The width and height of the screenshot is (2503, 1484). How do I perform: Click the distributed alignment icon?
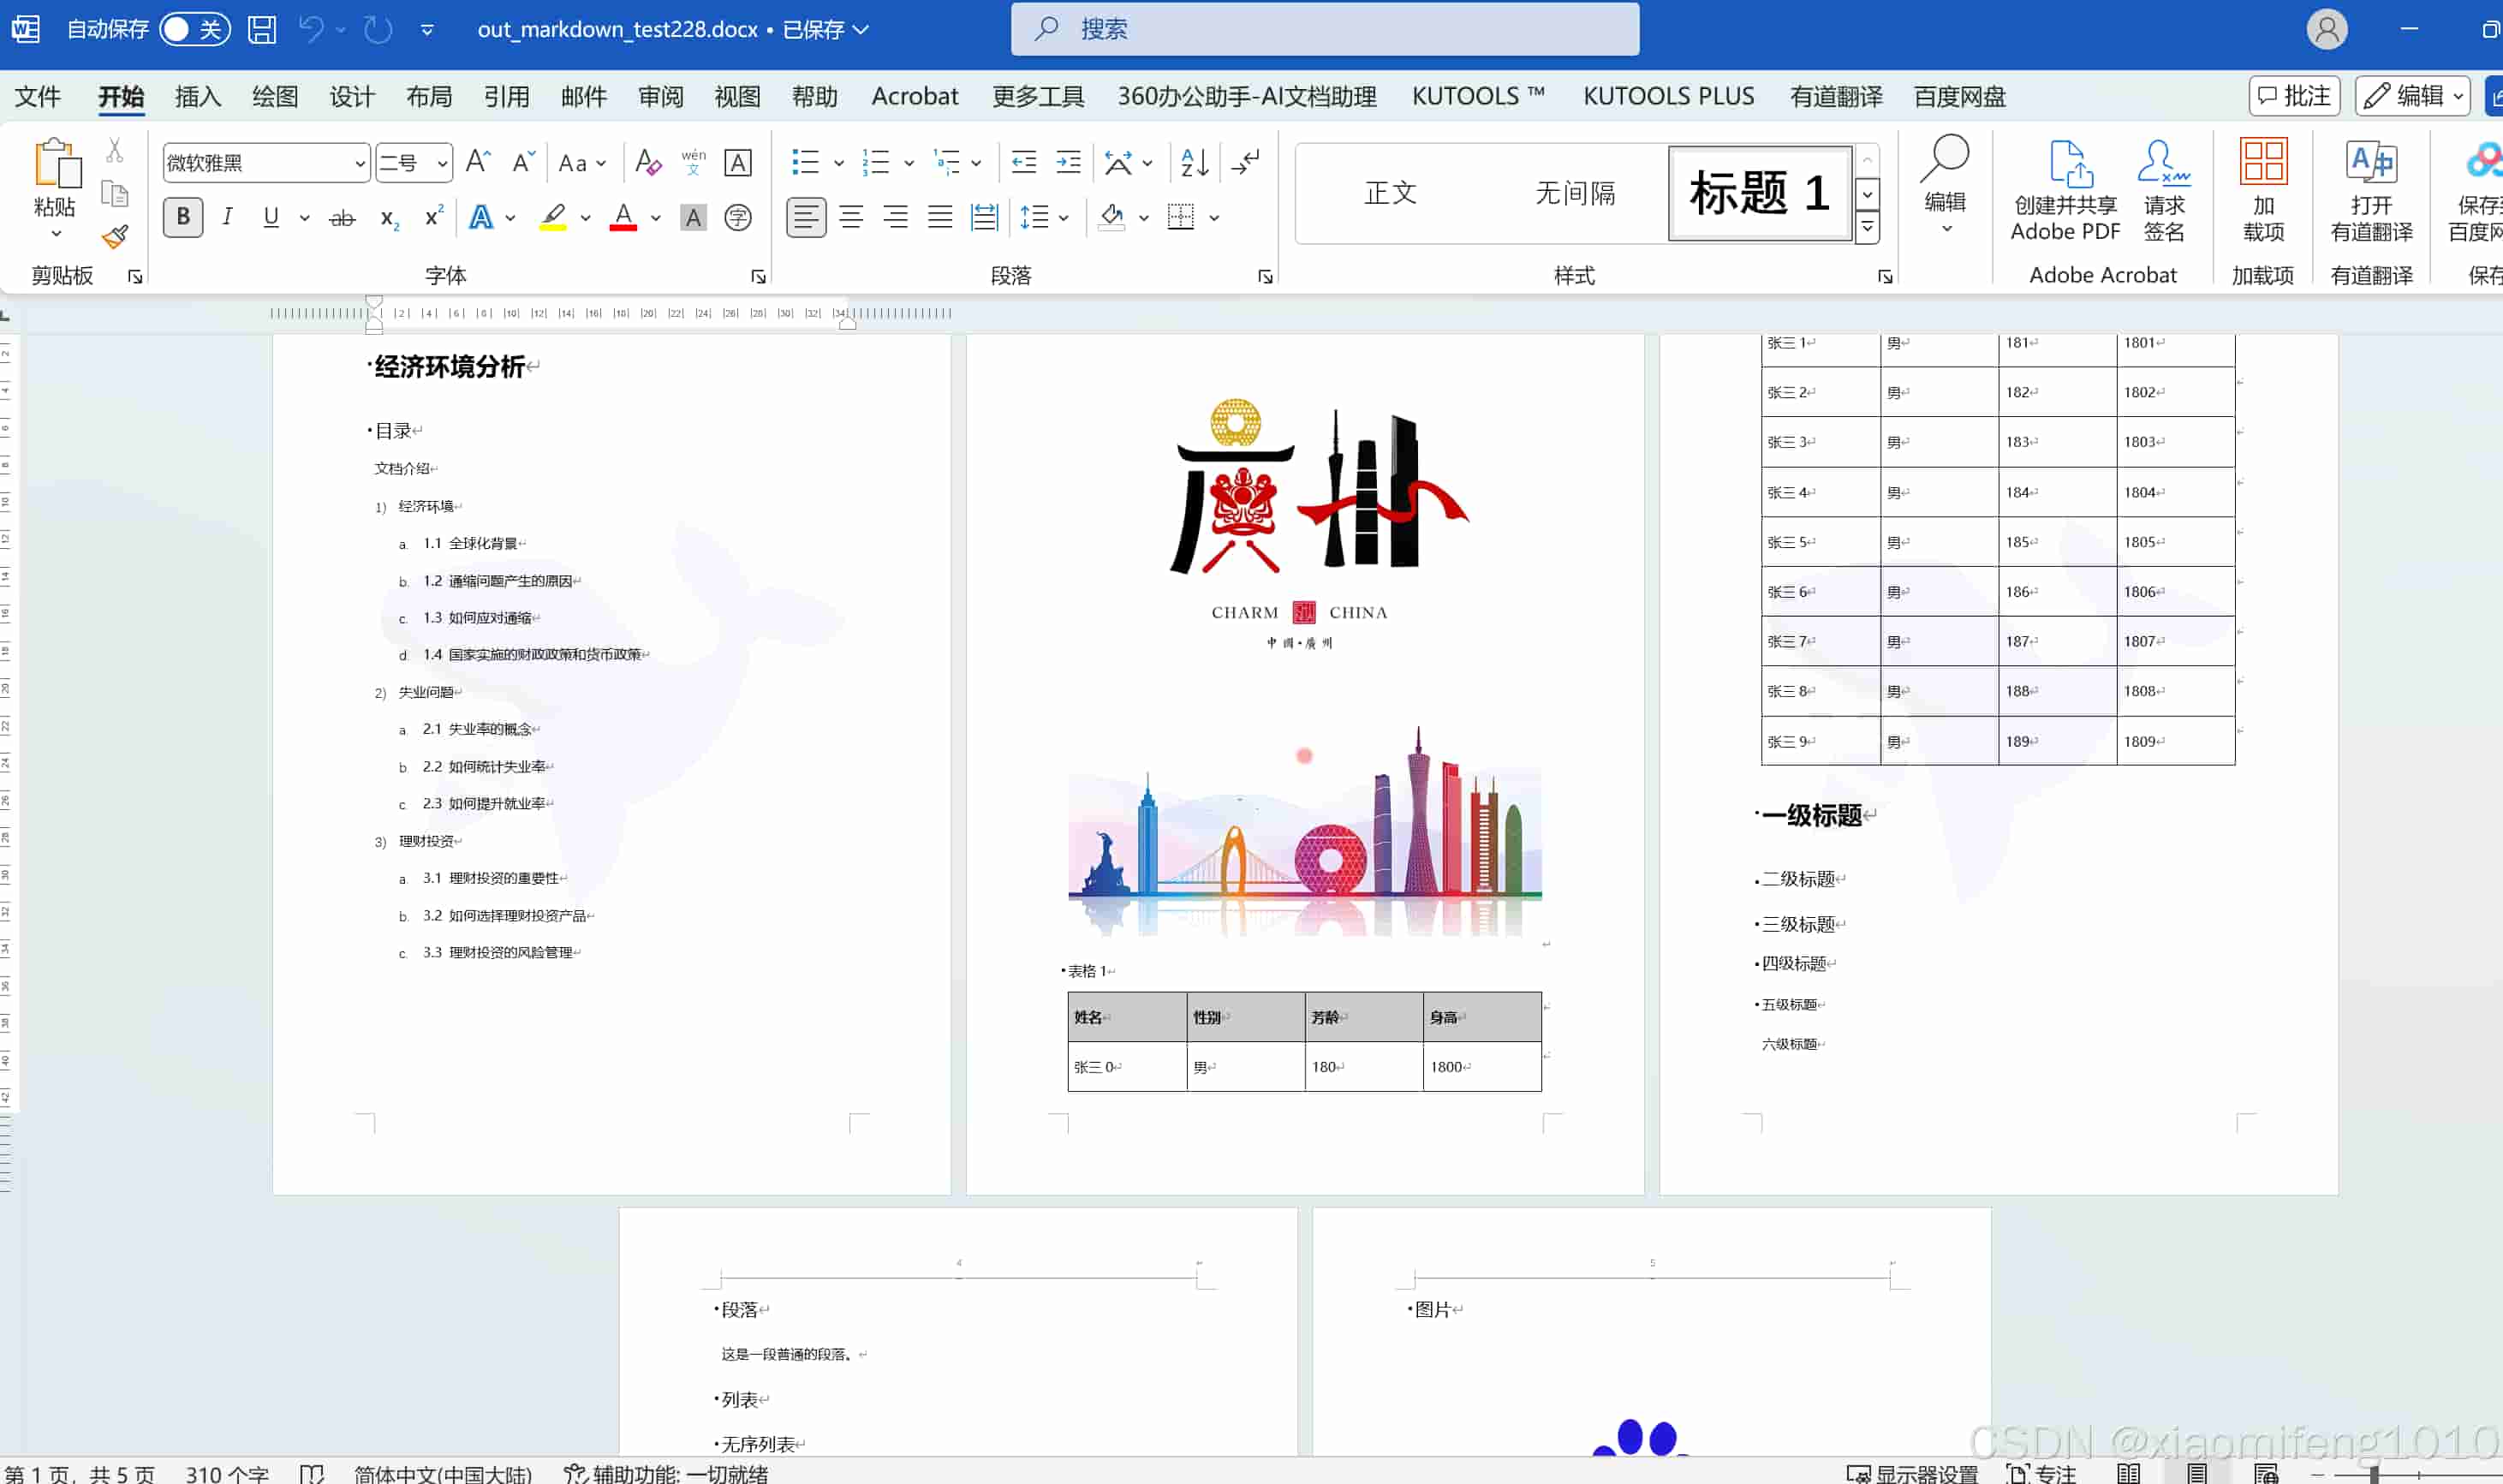(984, 217)
